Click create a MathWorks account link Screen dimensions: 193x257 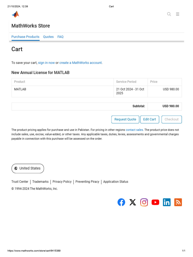(80, 63)
